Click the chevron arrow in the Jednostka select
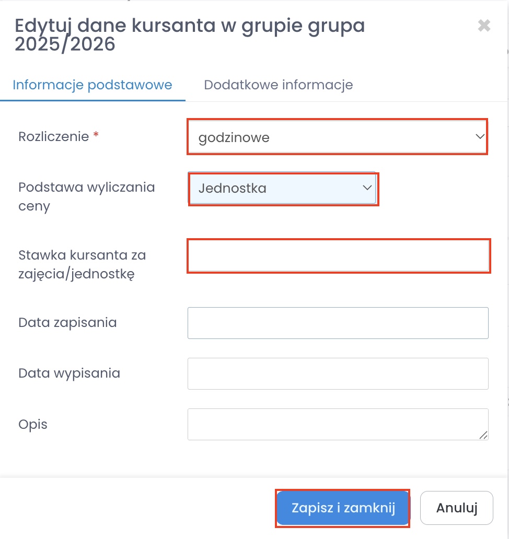 (x=367, y=188)
